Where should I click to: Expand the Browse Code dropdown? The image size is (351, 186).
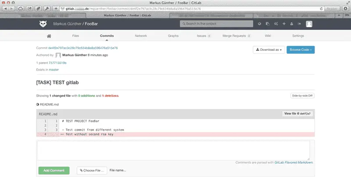point(301,50)
